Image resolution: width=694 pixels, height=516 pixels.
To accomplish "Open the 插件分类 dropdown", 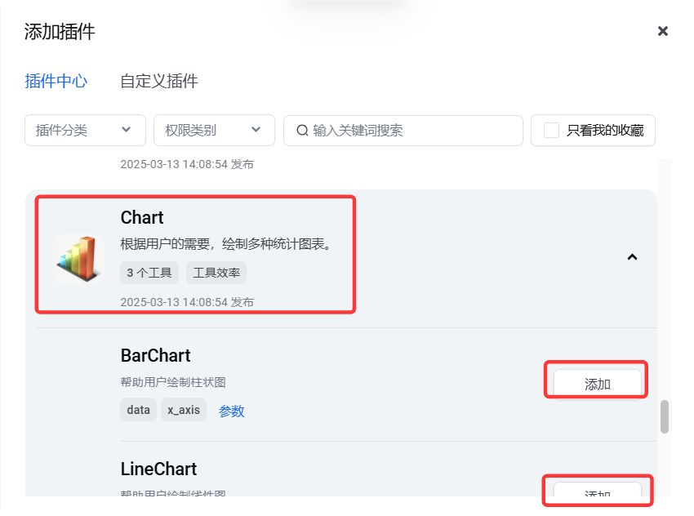I will click(x=86, y=130).
